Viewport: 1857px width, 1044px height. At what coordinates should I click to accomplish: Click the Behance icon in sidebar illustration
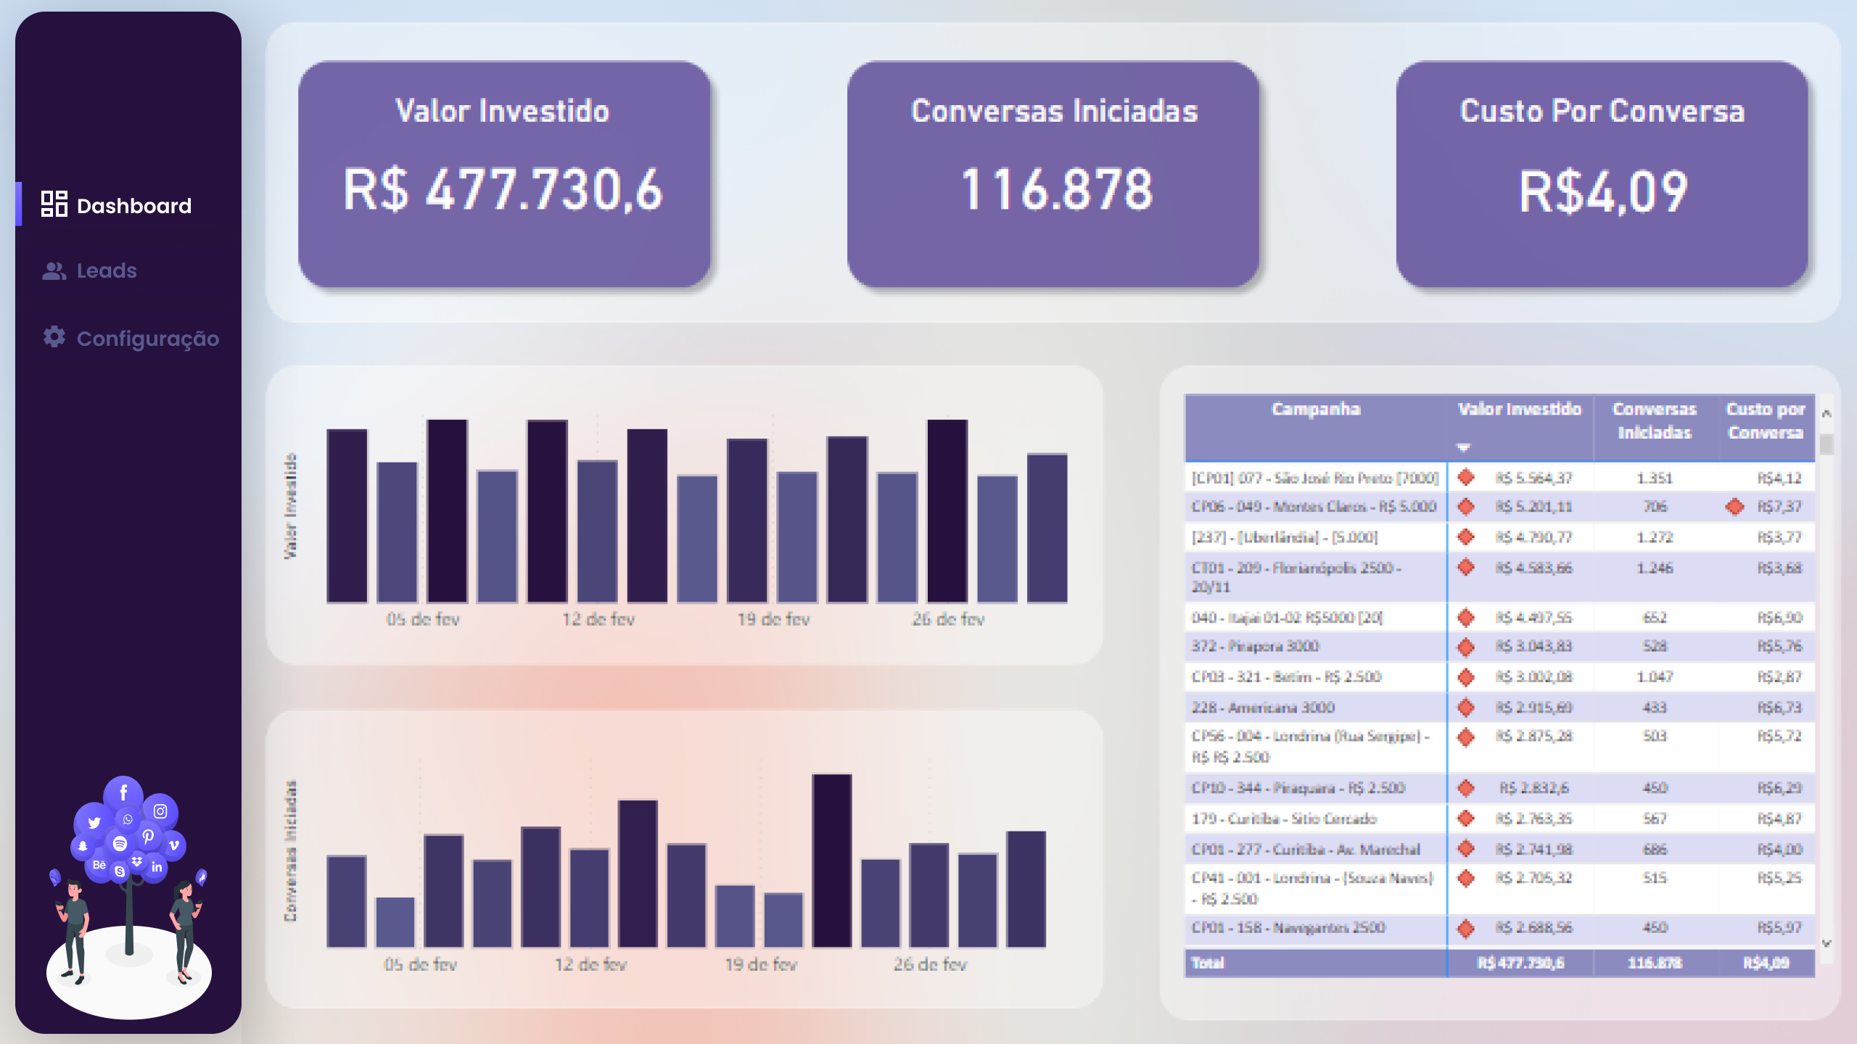pos(99,865)
